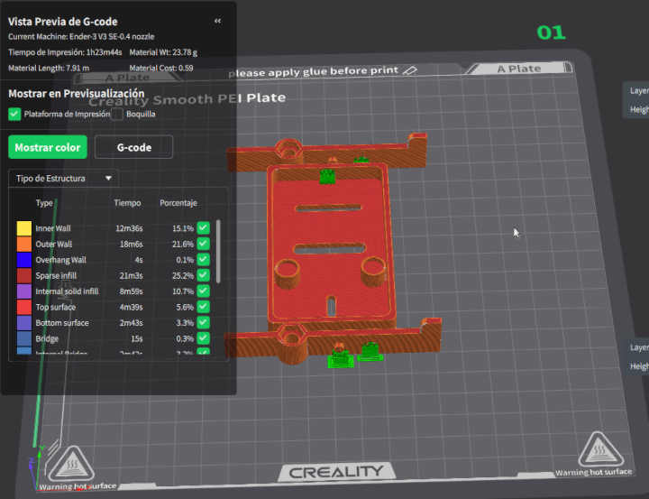
Task: Open the Tipo de Estructura dropdown
Action: pyautogui.click(x=62, y=179)
